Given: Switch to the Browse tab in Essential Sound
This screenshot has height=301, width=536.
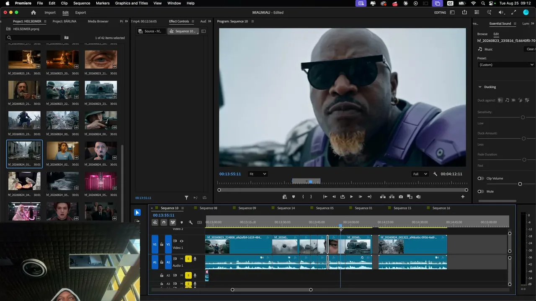Looking at the screenshot, I should pos(482,34).
